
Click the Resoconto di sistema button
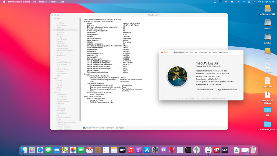[205, 90]
